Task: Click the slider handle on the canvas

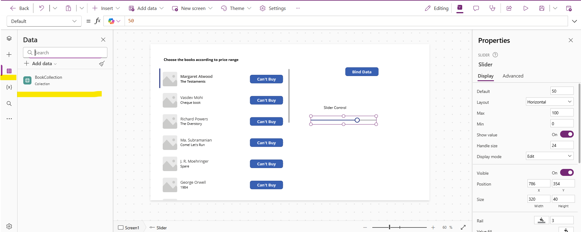Action: pyautogui.click(x=357, y=120)
